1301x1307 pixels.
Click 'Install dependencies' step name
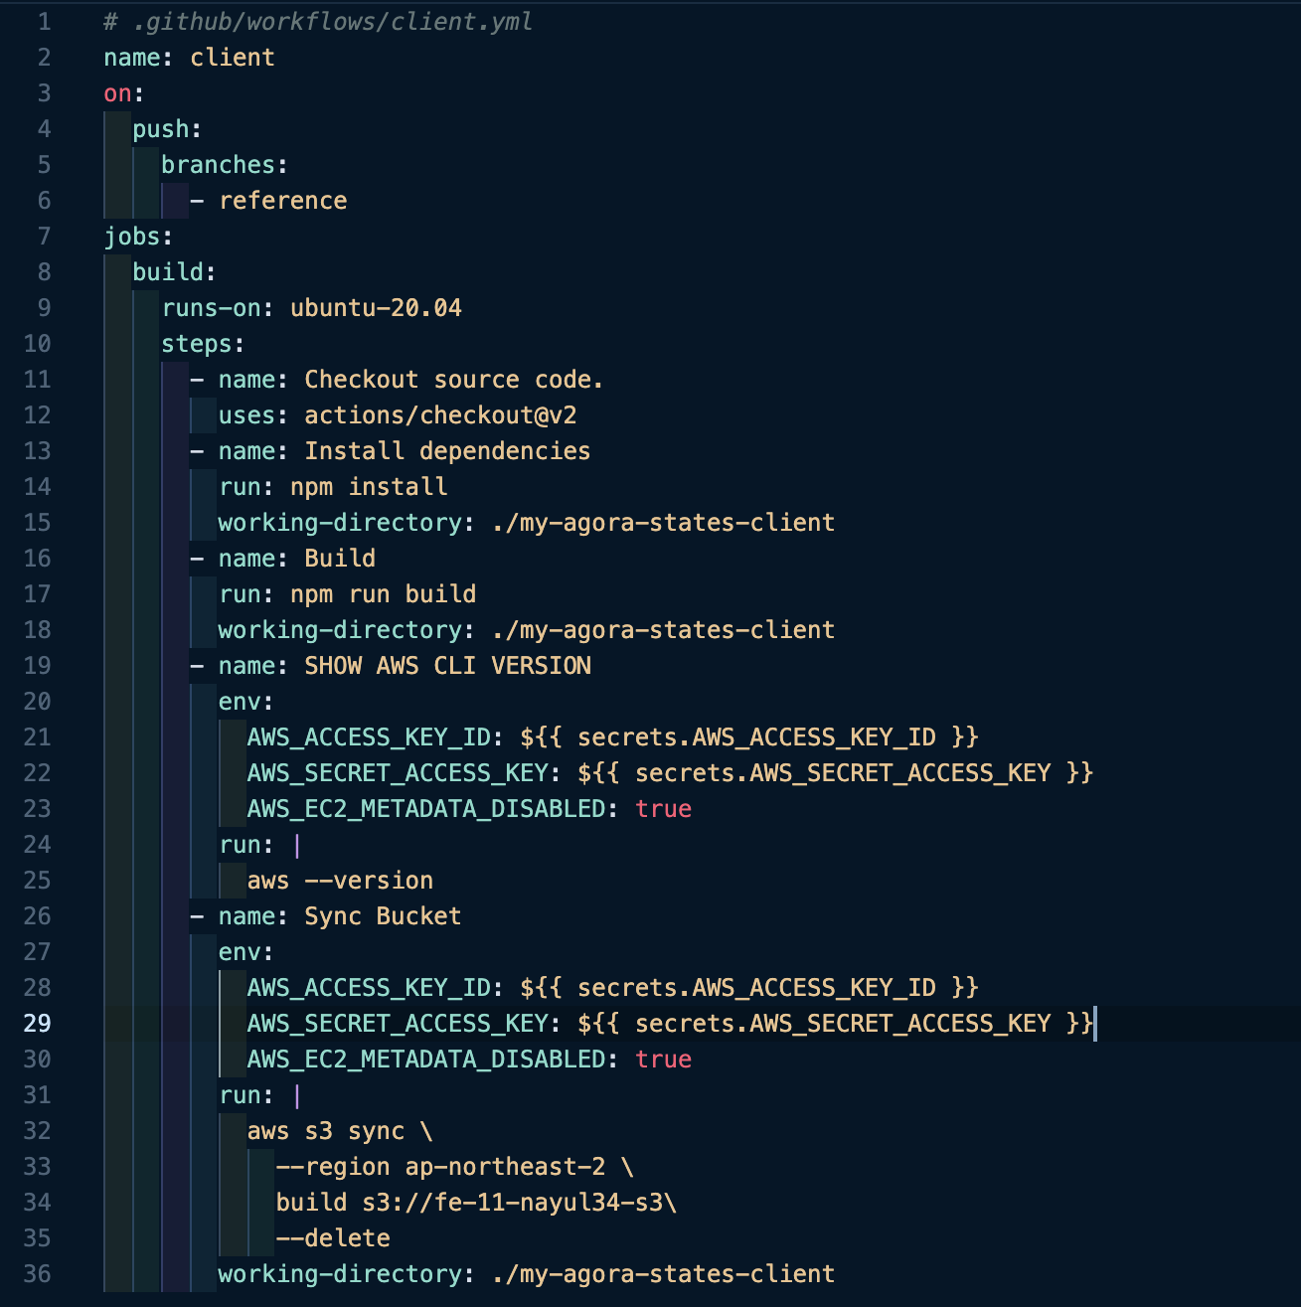(x=447, y=451)
